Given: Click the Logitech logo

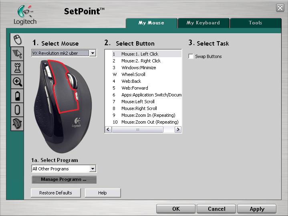Looking at the screenshot, I should tap(25, 15).
